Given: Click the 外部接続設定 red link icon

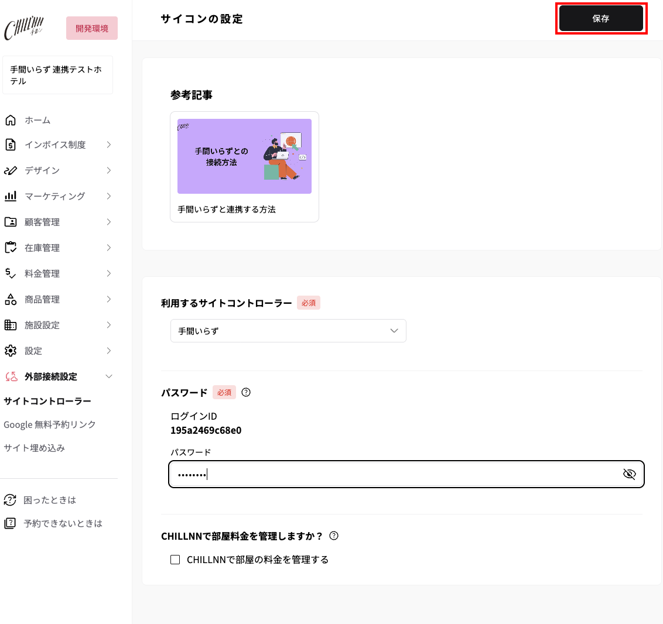Looking at the screenshot, I should click(x=11, y=376).
